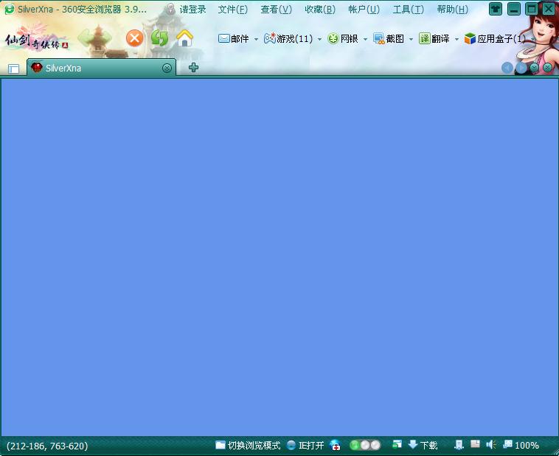Click the new tab plus icon
The width and height of the screenshot is (559, 456).
[x=193, y=68]
